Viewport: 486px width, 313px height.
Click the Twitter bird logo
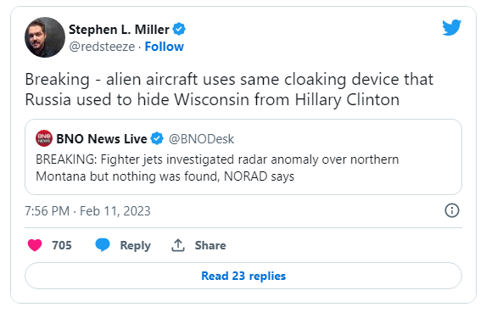tap(451, 28)
